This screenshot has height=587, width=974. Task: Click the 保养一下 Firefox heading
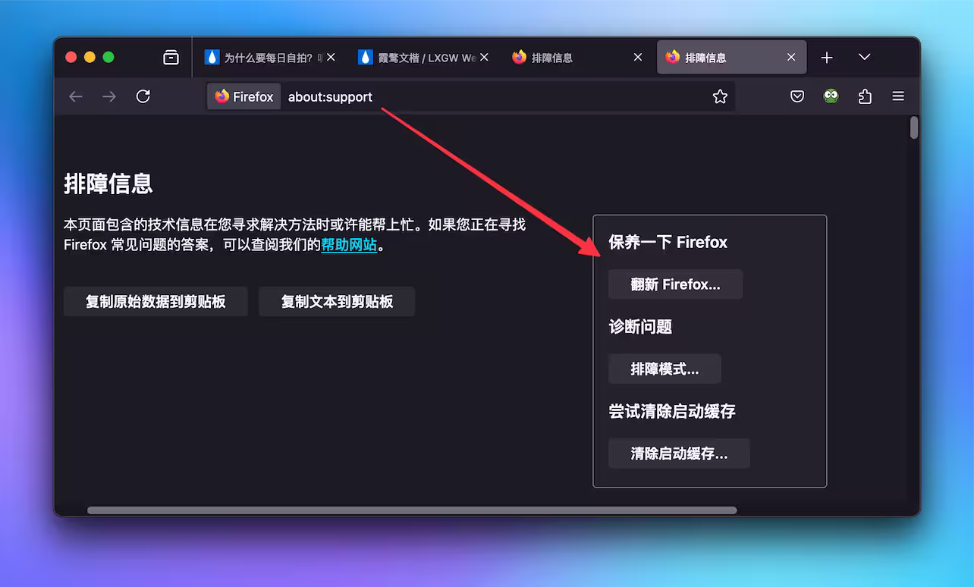pyautogui.click(x=668, y=243)
